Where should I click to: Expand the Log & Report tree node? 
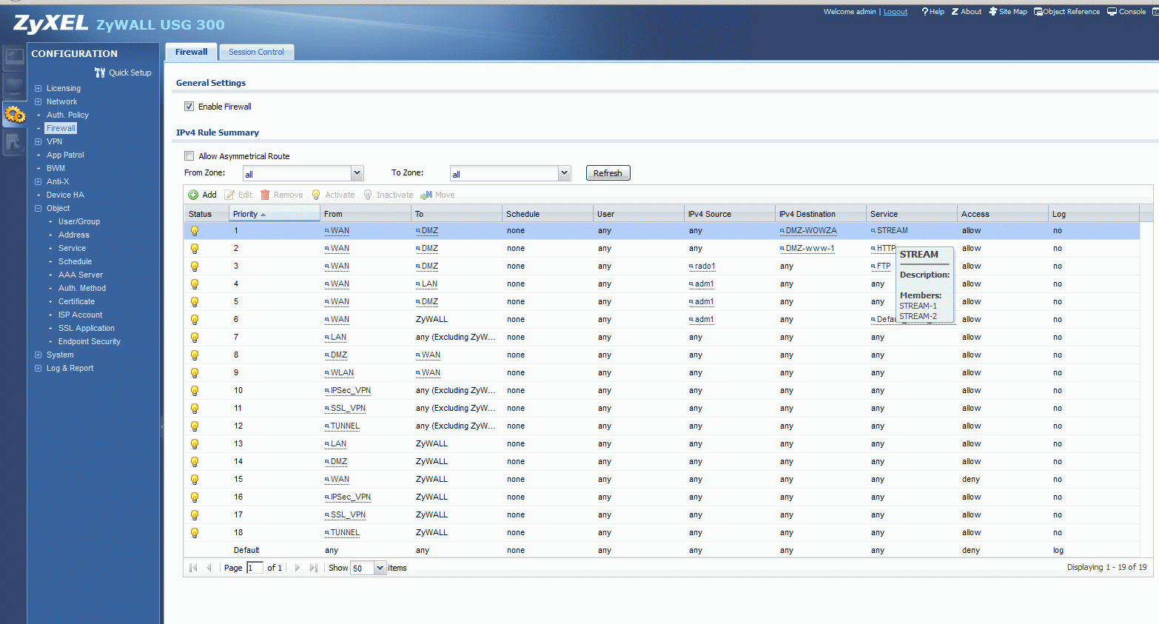tap(38, 368)
